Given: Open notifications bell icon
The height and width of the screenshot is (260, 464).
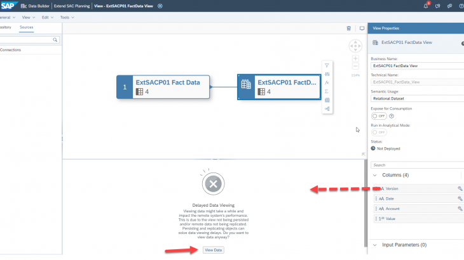Looking at the screenshot, I should coord(426,6).
